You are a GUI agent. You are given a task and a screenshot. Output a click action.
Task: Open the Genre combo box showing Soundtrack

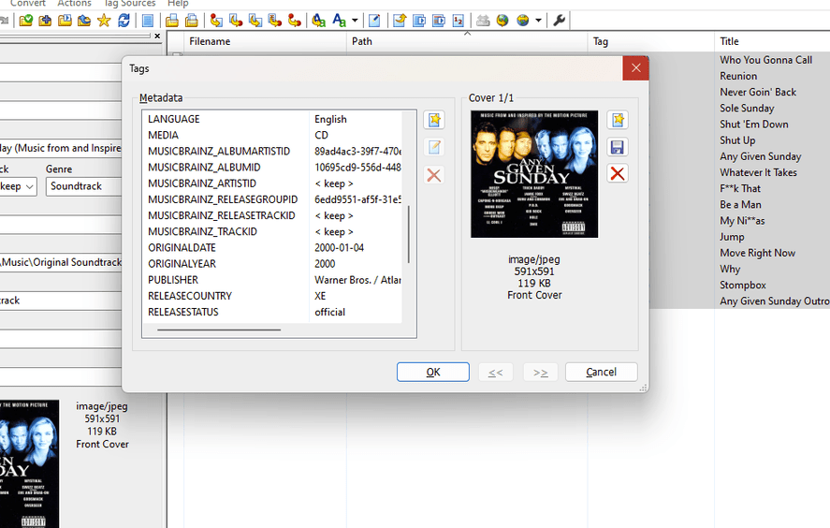click(83, 186)
